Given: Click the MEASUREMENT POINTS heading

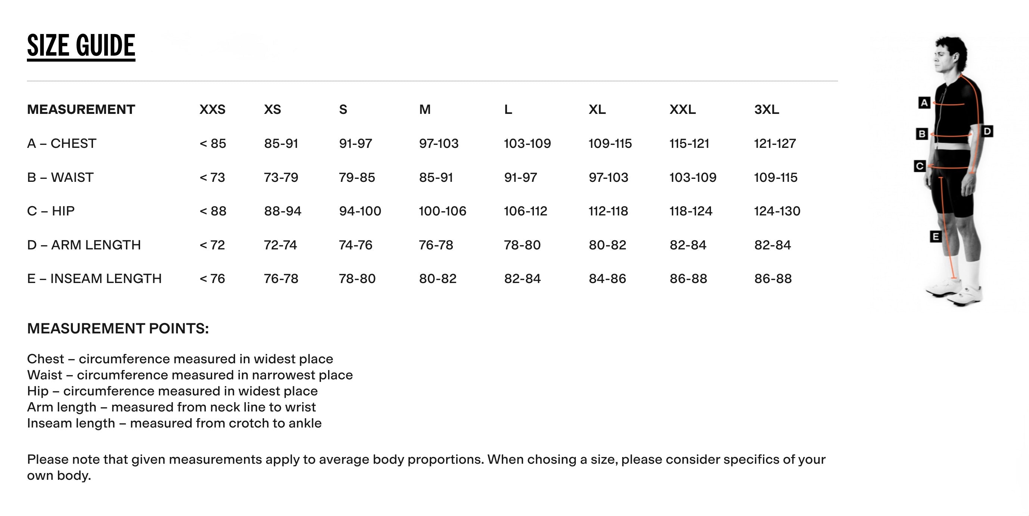Looking at the screenshot, I should point(118,329).
